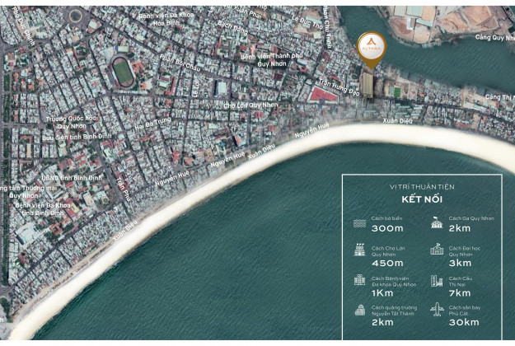This screenshot has height=346, width=515.
Task: Click the '7km' bridge distance value
Action: pyautogui.click(x=460, y=293)
